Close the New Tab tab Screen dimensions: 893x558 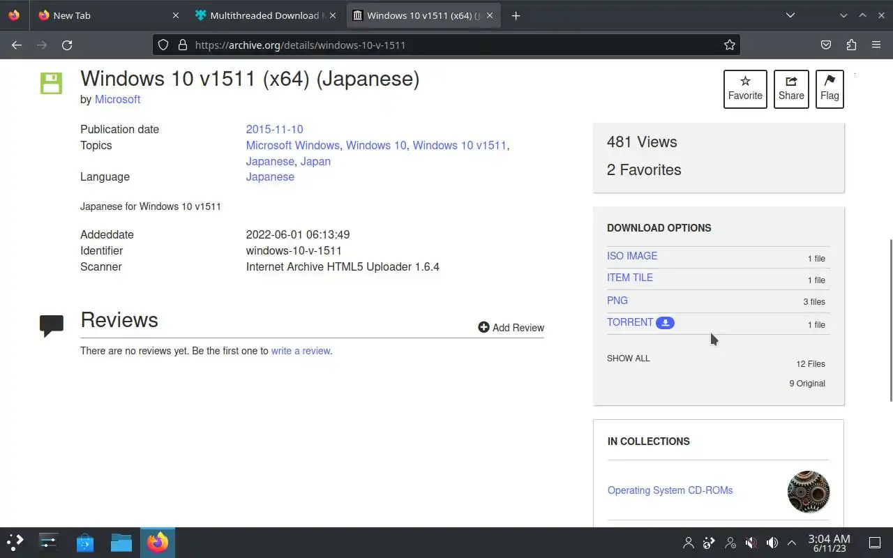(x=176, y=15)
